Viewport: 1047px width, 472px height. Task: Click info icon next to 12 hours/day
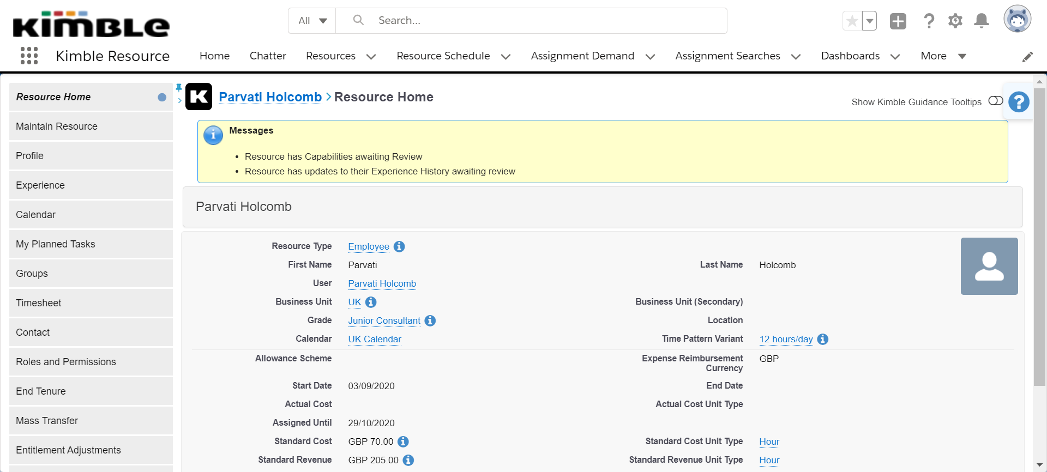[x=823, y=339]
